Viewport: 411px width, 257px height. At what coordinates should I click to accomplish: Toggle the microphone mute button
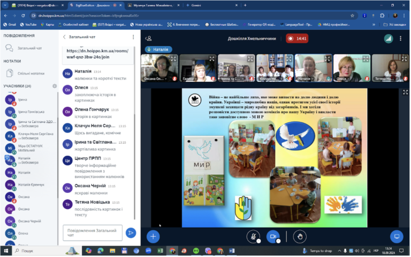pyautogui.click(x=253, y=237)
